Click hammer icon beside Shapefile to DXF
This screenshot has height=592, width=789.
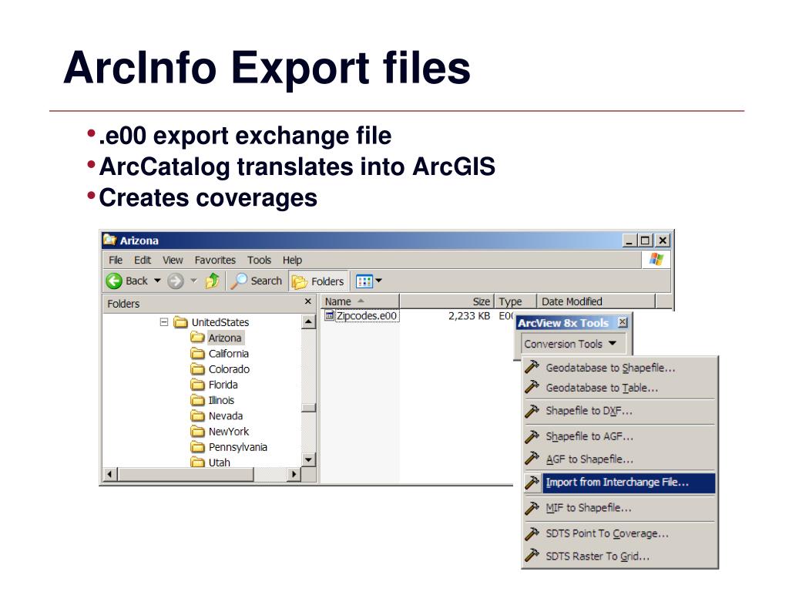532,411
